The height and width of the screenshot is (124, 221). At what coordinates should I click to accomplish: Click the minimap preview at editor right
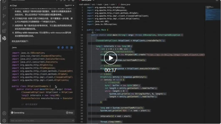click(213, 13)
